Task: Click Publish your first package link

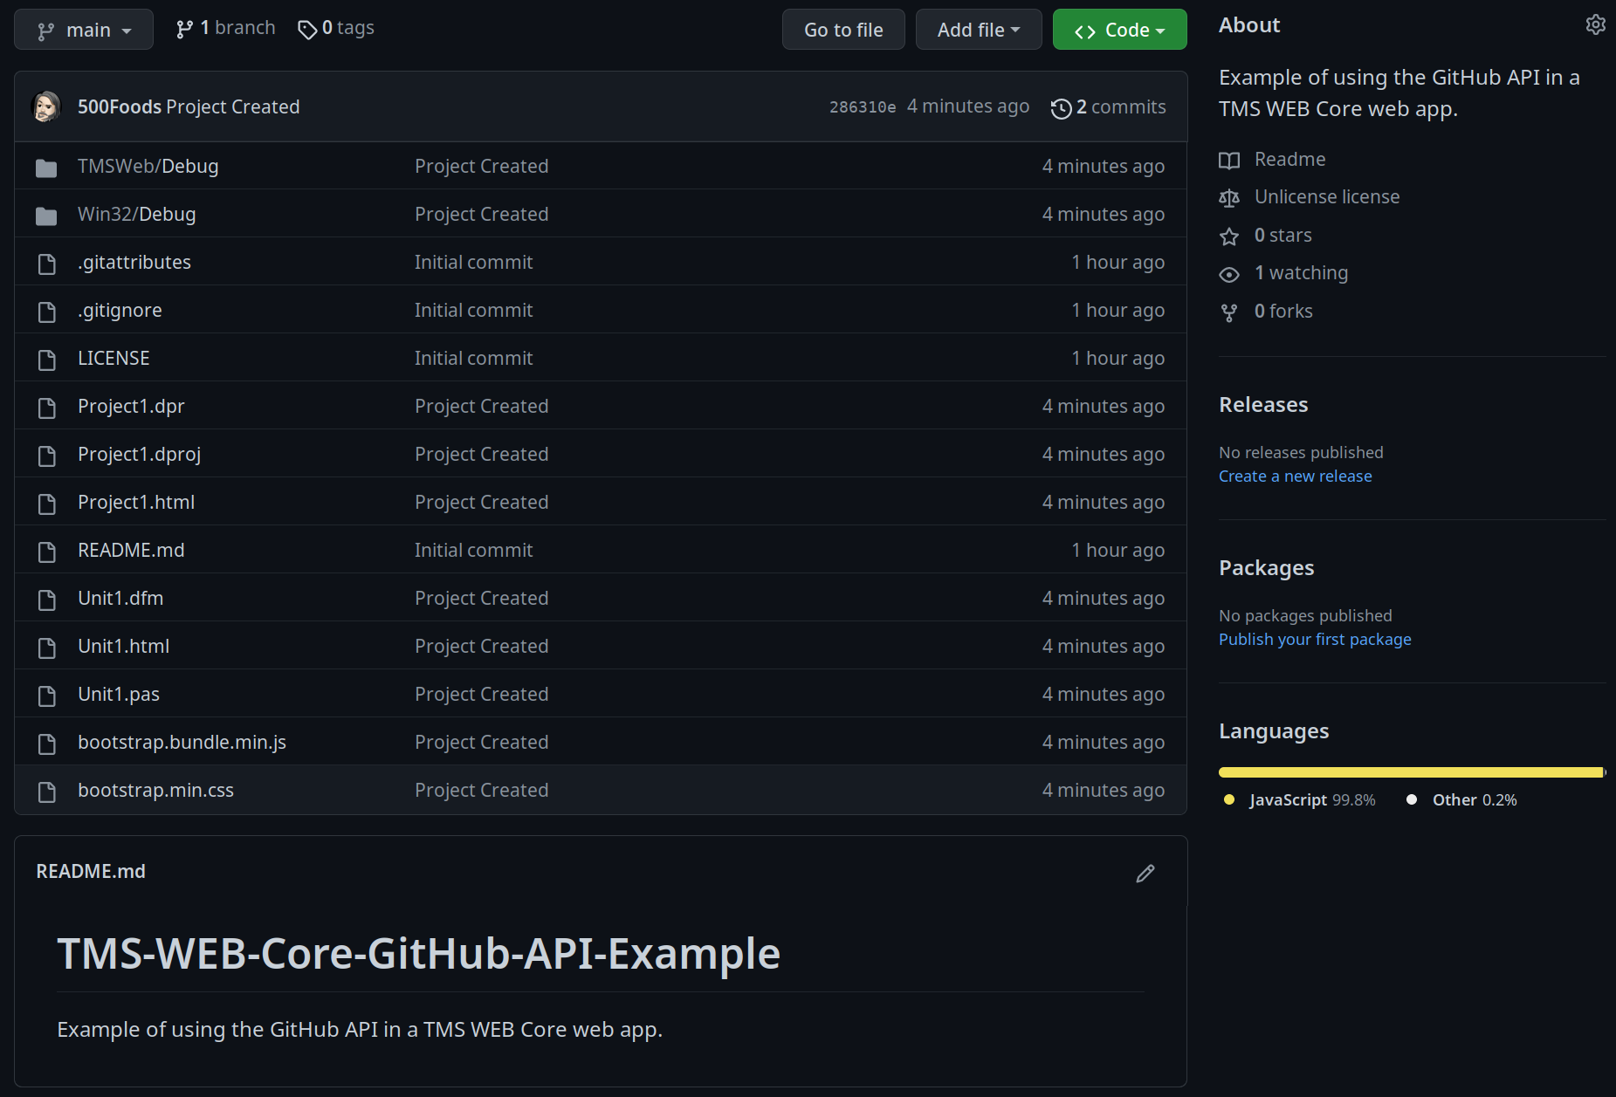Action: (x=1315, y=639)
